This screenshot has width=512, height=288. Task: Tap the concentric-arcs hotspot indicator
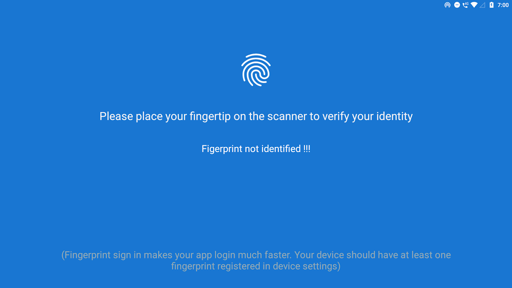[447, 5]
